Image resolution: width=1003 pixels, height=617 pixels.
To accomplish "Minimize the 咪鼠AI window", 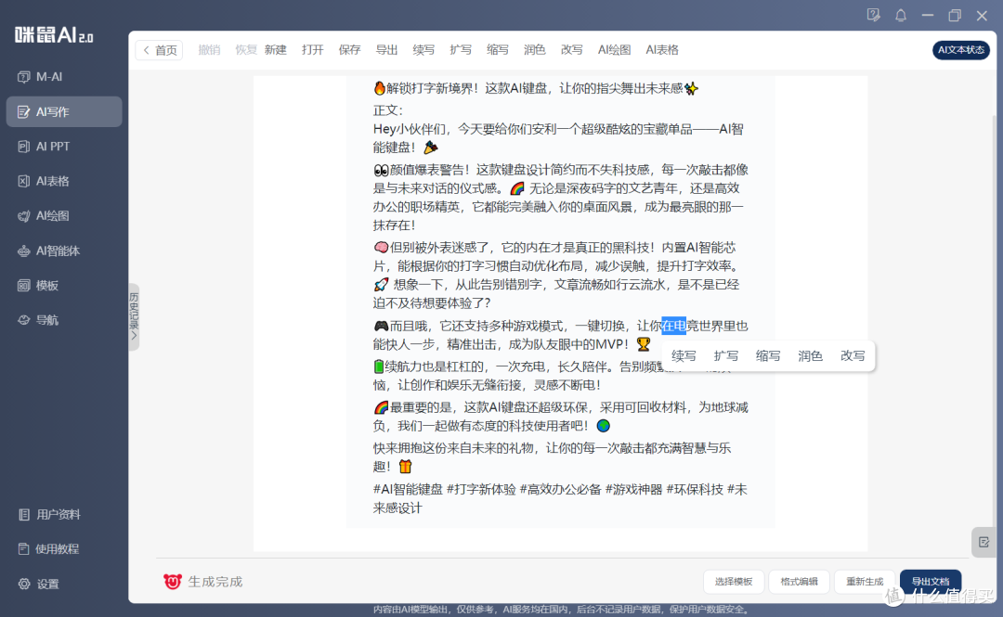I will pyautogui.click(x=928, y=16).
